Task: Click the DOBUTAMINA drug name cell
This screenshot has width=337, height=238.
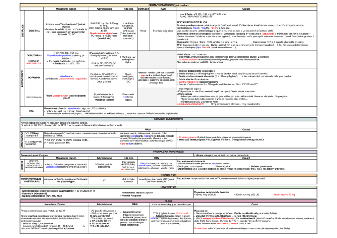Action: coord(34,56)
